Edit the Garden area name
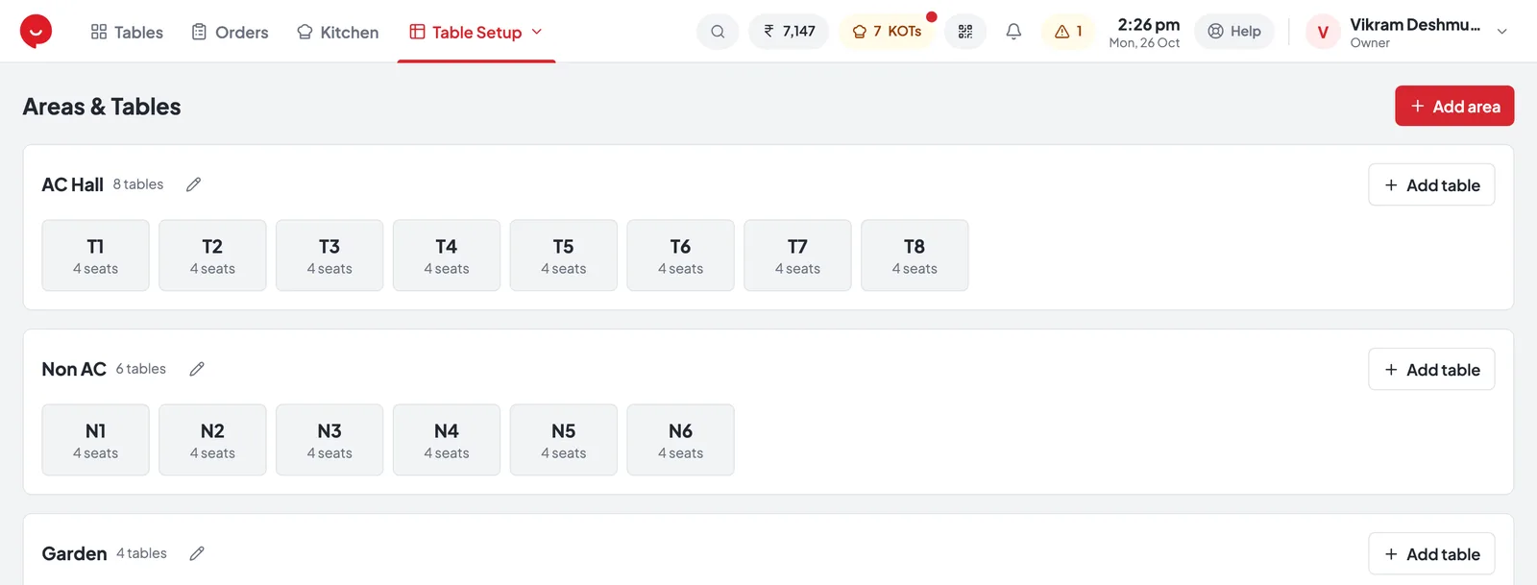 pos(197,553)
